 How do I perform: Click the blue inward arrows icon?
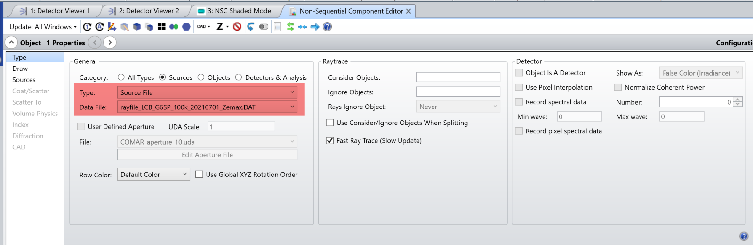[x=303, y=27]
